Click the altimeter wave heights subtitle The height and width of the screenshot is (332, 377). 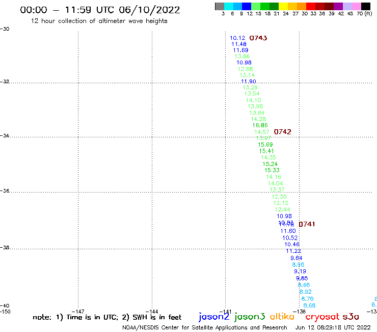[99, 21]
